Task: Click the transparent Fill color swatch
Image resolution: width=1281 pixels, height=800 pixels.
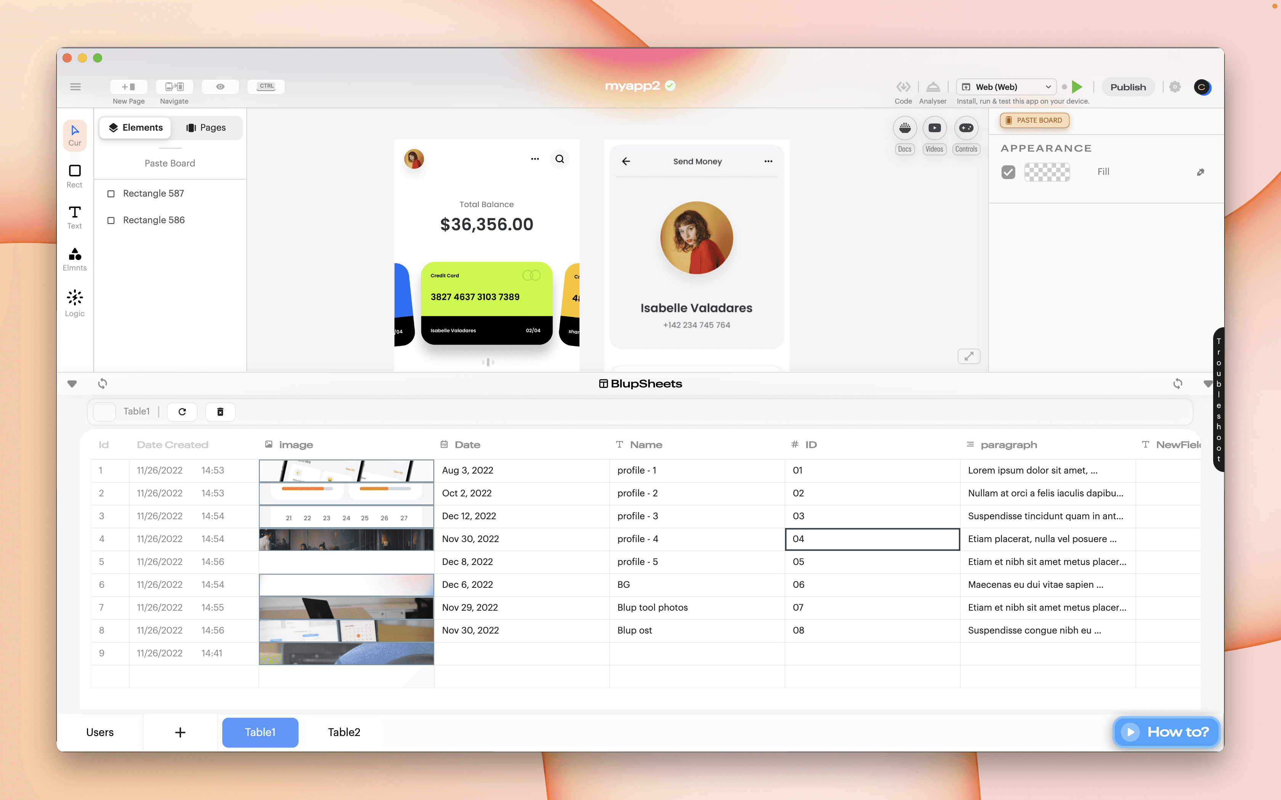Action: point(1047,172)
